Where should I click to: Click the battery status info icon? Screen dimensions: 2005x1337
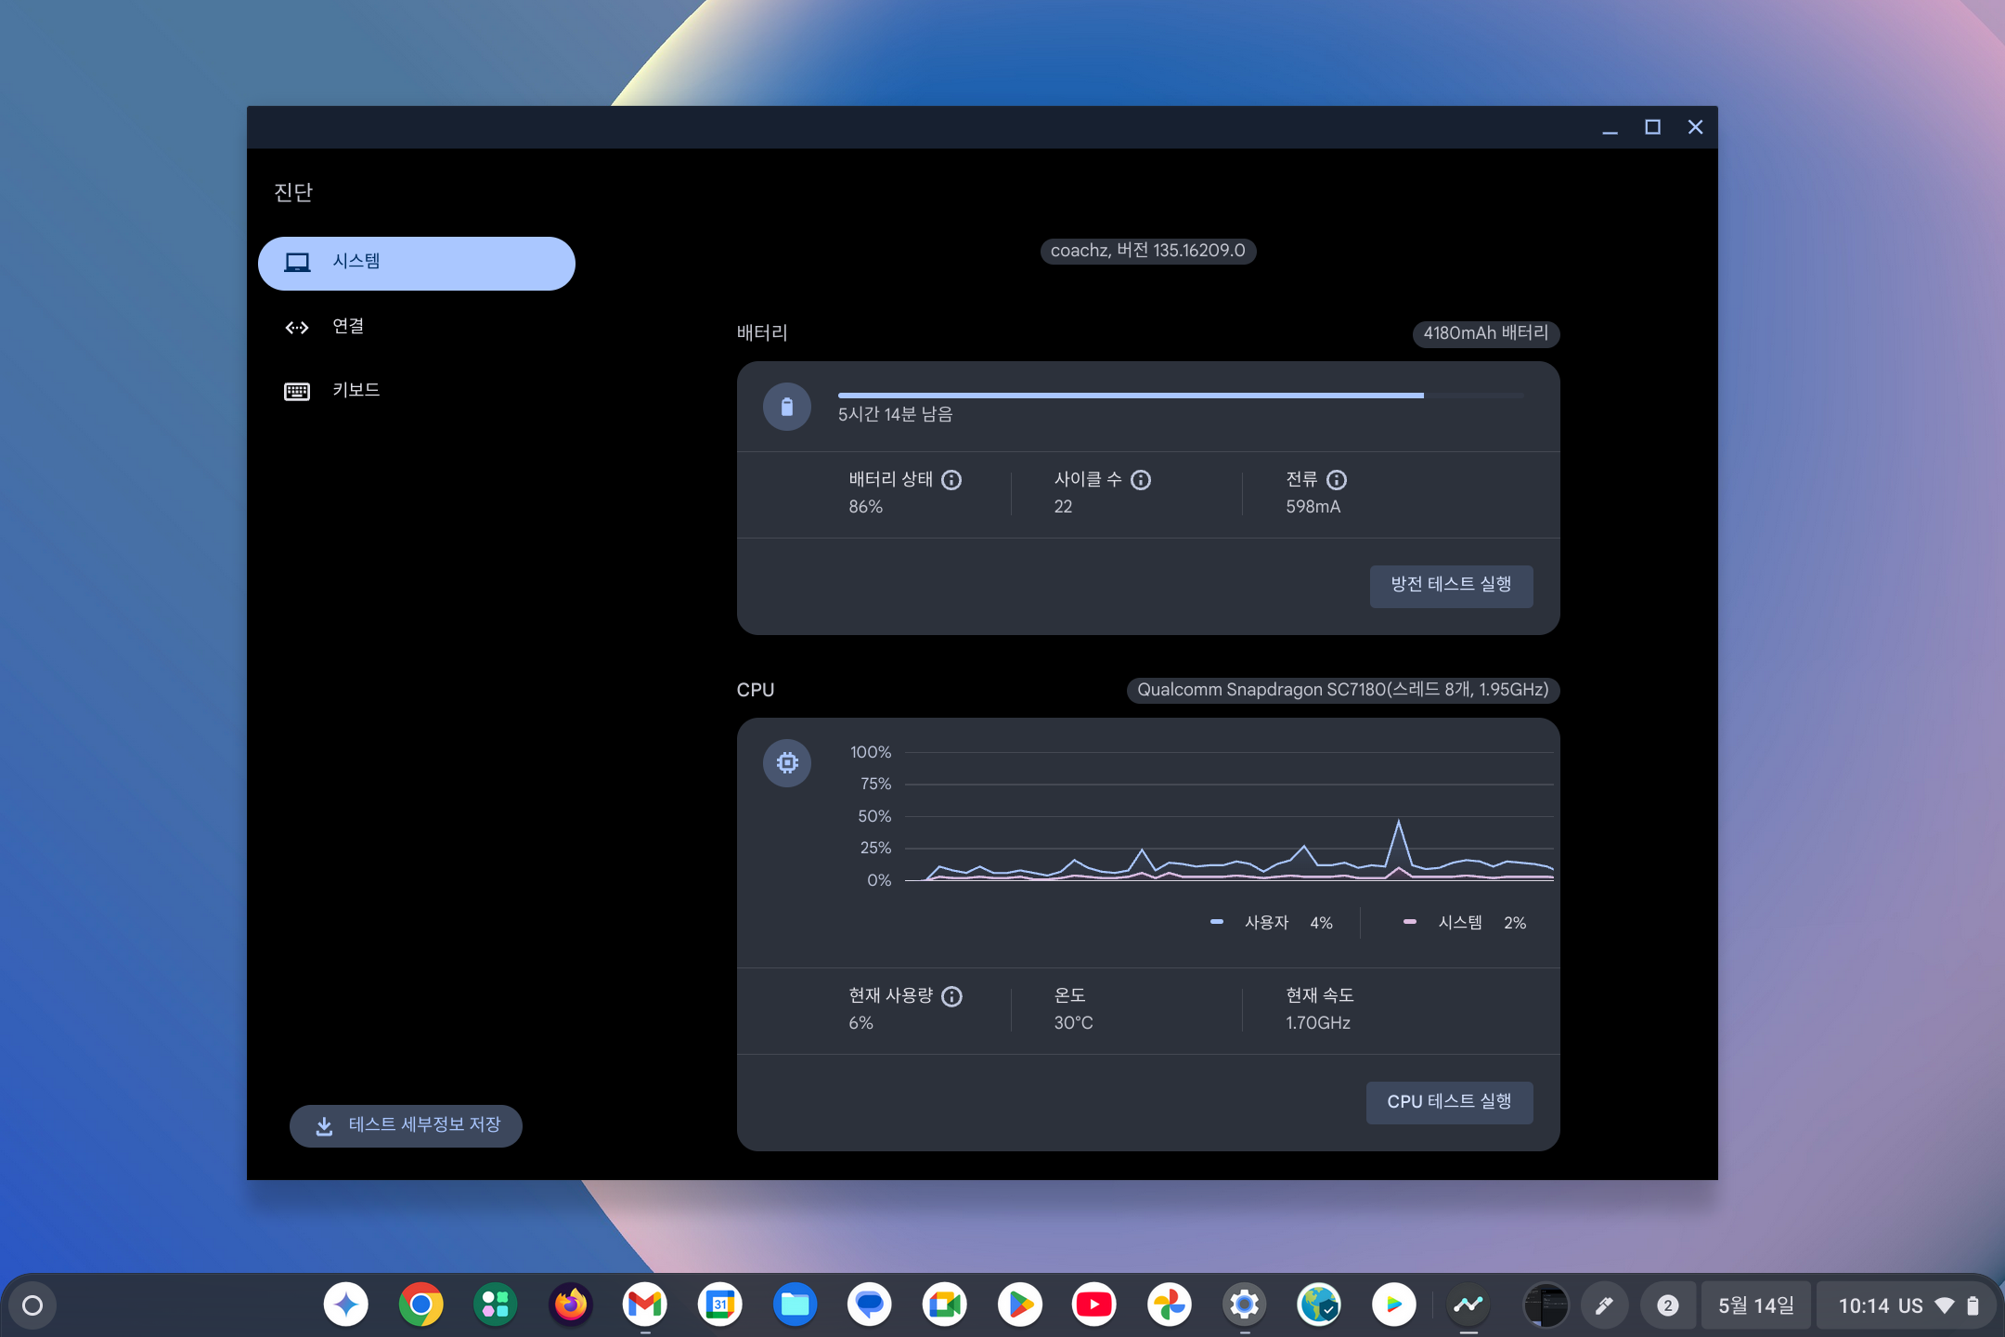[951, 480]
